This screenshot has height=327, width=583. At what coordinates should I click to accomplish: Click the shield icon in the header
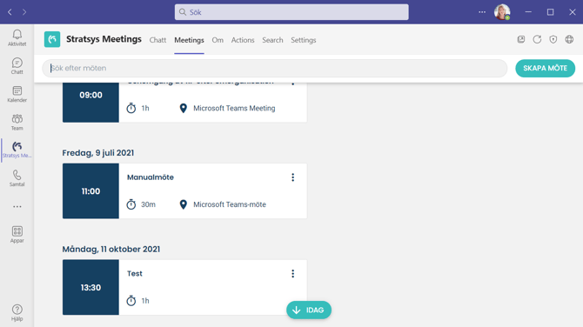[x=553, y=39]
